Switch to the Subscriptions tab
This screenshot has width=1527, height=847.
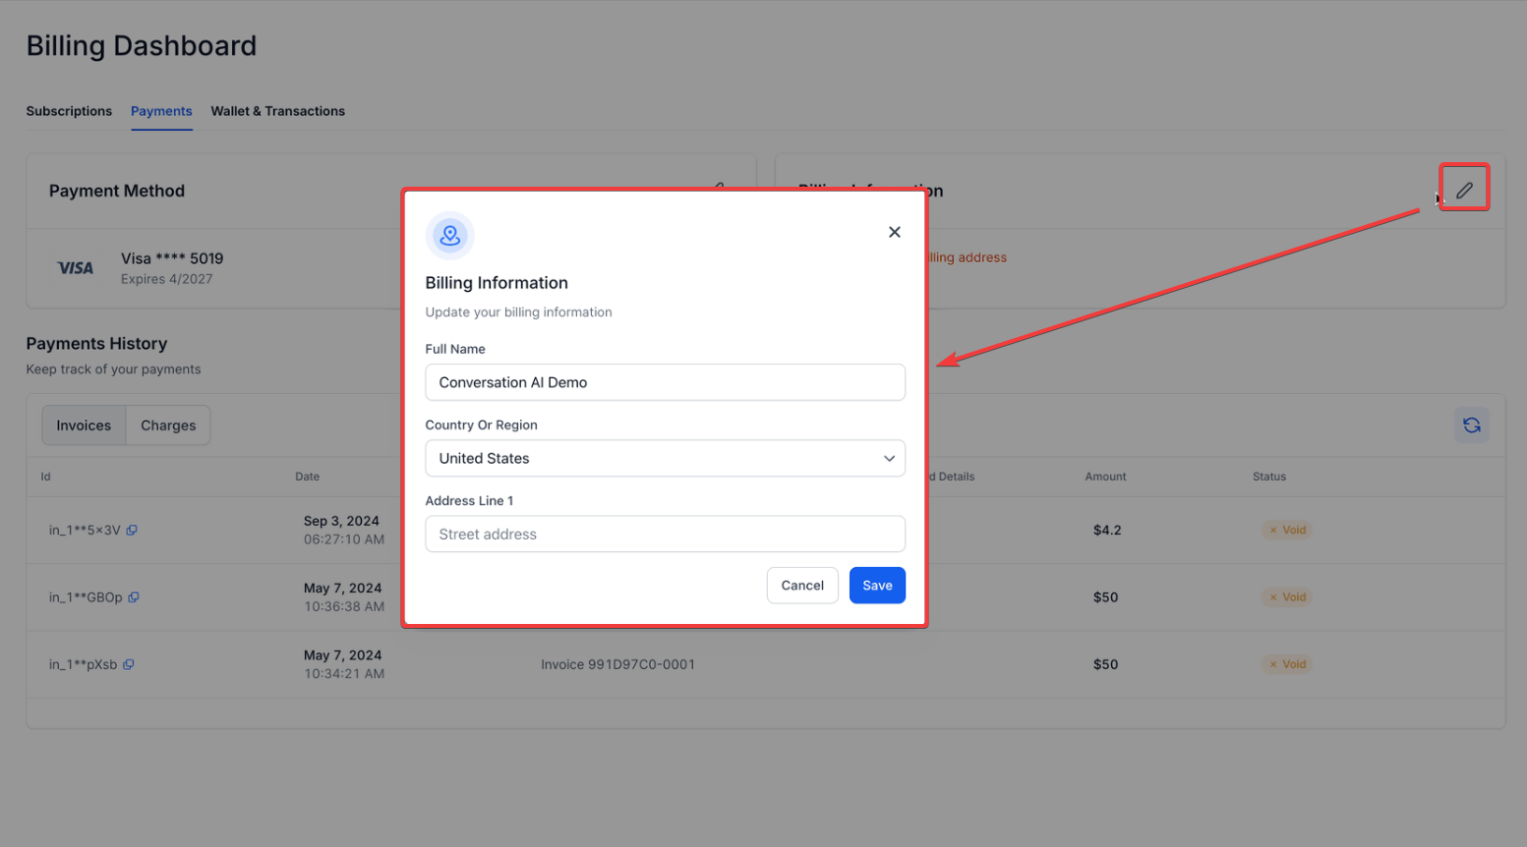tap(69, 111)
